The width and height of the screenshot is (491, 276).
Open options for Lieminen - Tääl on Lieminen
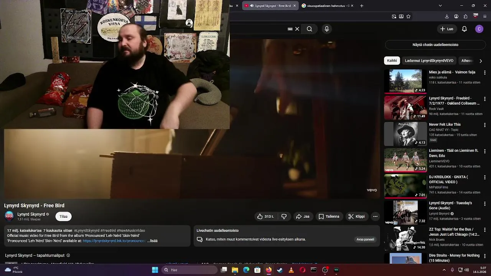click(x=485, y=151)
